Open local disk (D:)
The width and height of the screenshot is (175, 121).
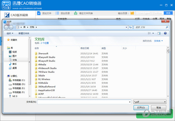click(x=17, y=84)
